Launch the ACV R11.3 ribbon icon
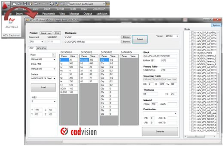The height and width of the screenshot is (146, 223). pyautogui.click(x=12, y=23)
